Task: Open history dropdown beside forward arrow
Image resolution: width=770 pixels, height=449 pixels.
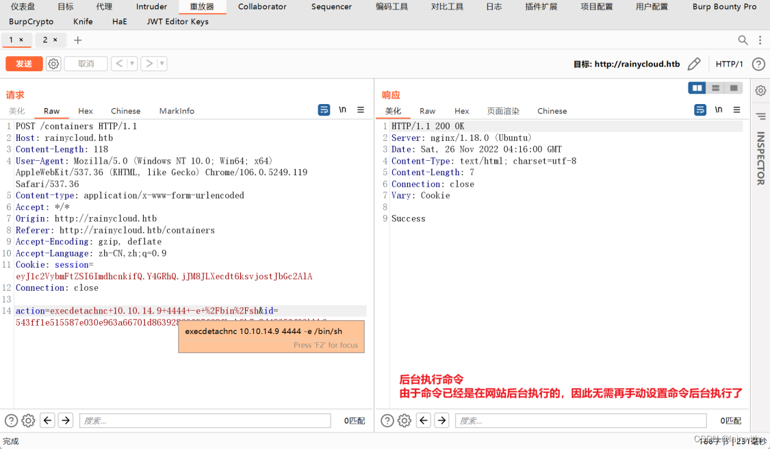Action: 162,64
